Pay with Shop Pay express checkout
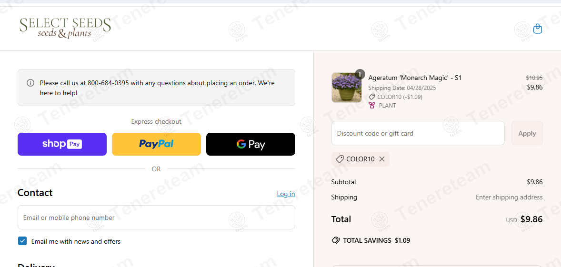 (x=62, y=144)
